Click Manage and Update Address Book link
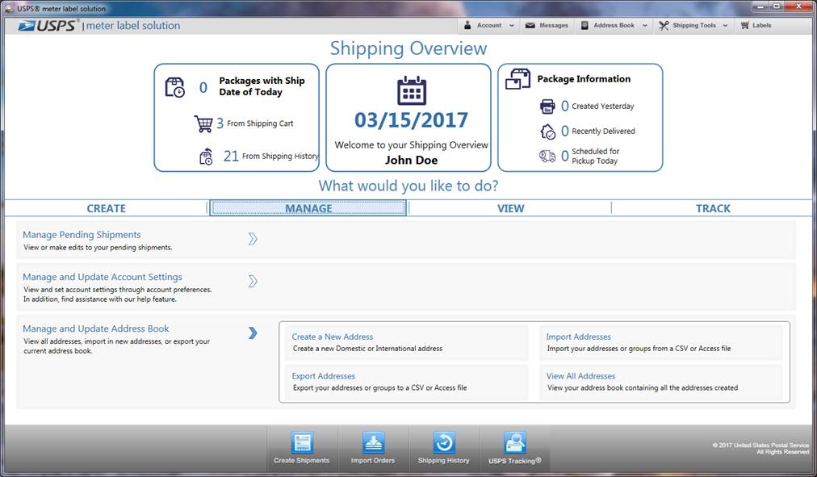817x477 pixels. pyautogui.click(x=96, y=328)
